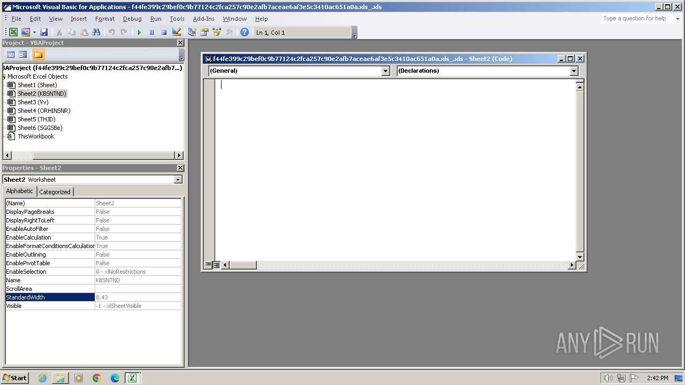Open Internet Explorer from the taskbar
Viewport: 685px width, 385px height.
click(x=42, y=378)
